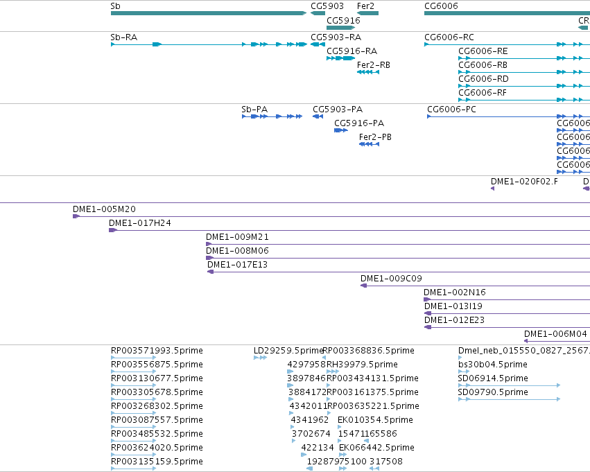Select the DME1-017E13 clone label
This screenshot has height=472, width=590.
click(237, 265)
